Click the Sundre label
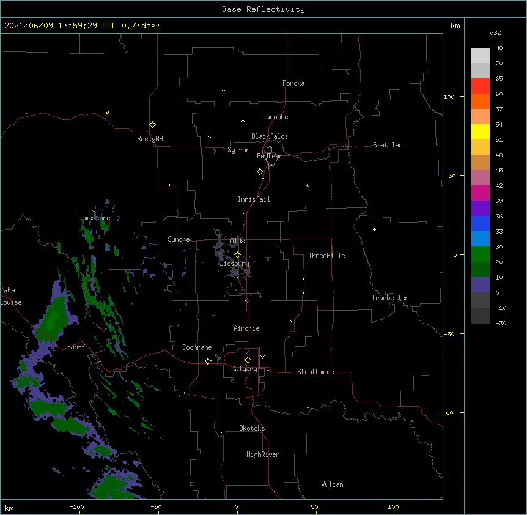Viewport: 527px width, 515px height. [179, 239]
